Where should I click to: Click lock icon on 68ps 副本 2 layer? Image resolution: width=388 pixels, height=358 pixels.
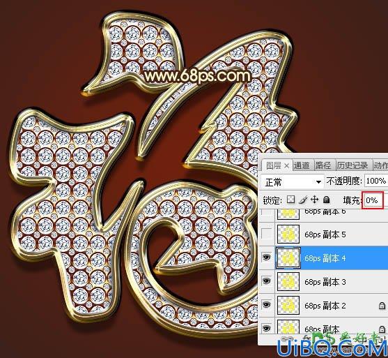pos(382,306)
